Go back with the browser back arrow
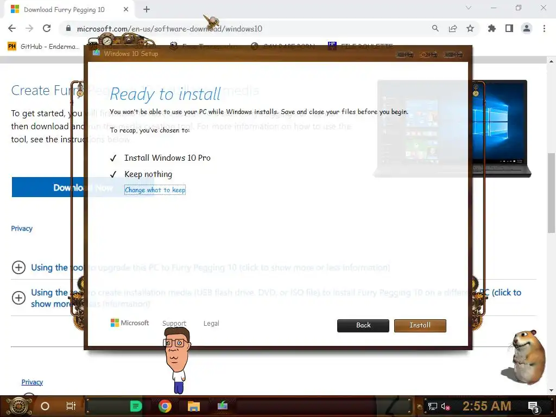Screen dimensions: 556x417 (x=12, y=28)
